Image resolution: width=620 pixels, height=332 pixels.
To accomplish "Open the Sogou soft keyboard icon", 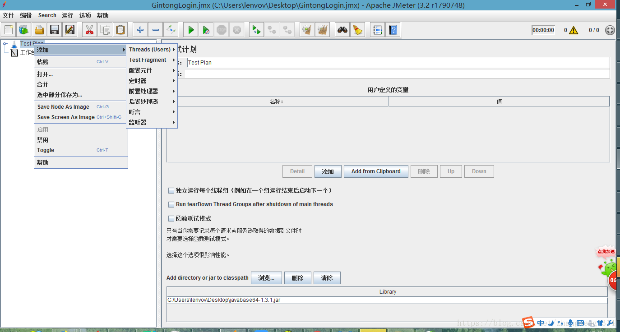I will pyautogui.click(x=580, y=323).
